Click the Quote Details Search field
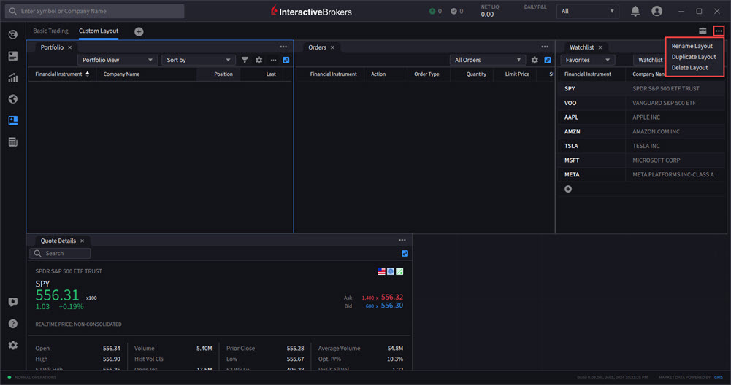Screen dimensions: 731x385 (60, 253)
